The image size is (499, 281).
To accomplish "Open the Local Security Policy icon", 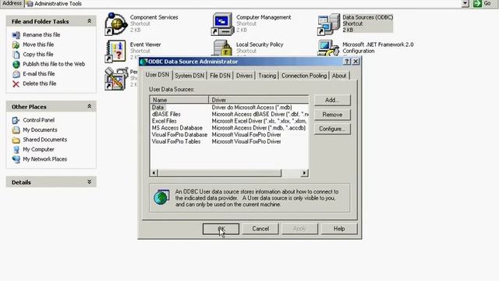I will (x=222, y=48).
